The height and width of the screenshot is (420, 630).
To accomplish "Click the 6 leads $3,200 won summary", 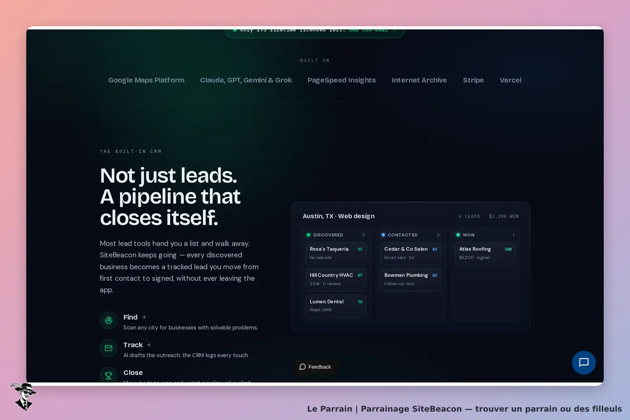I will click(489, 216).
